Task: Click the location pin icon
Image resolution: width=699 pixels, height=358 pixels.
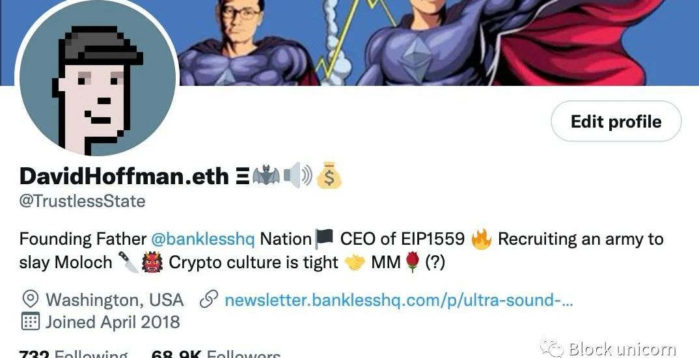Action: [30, 299]
